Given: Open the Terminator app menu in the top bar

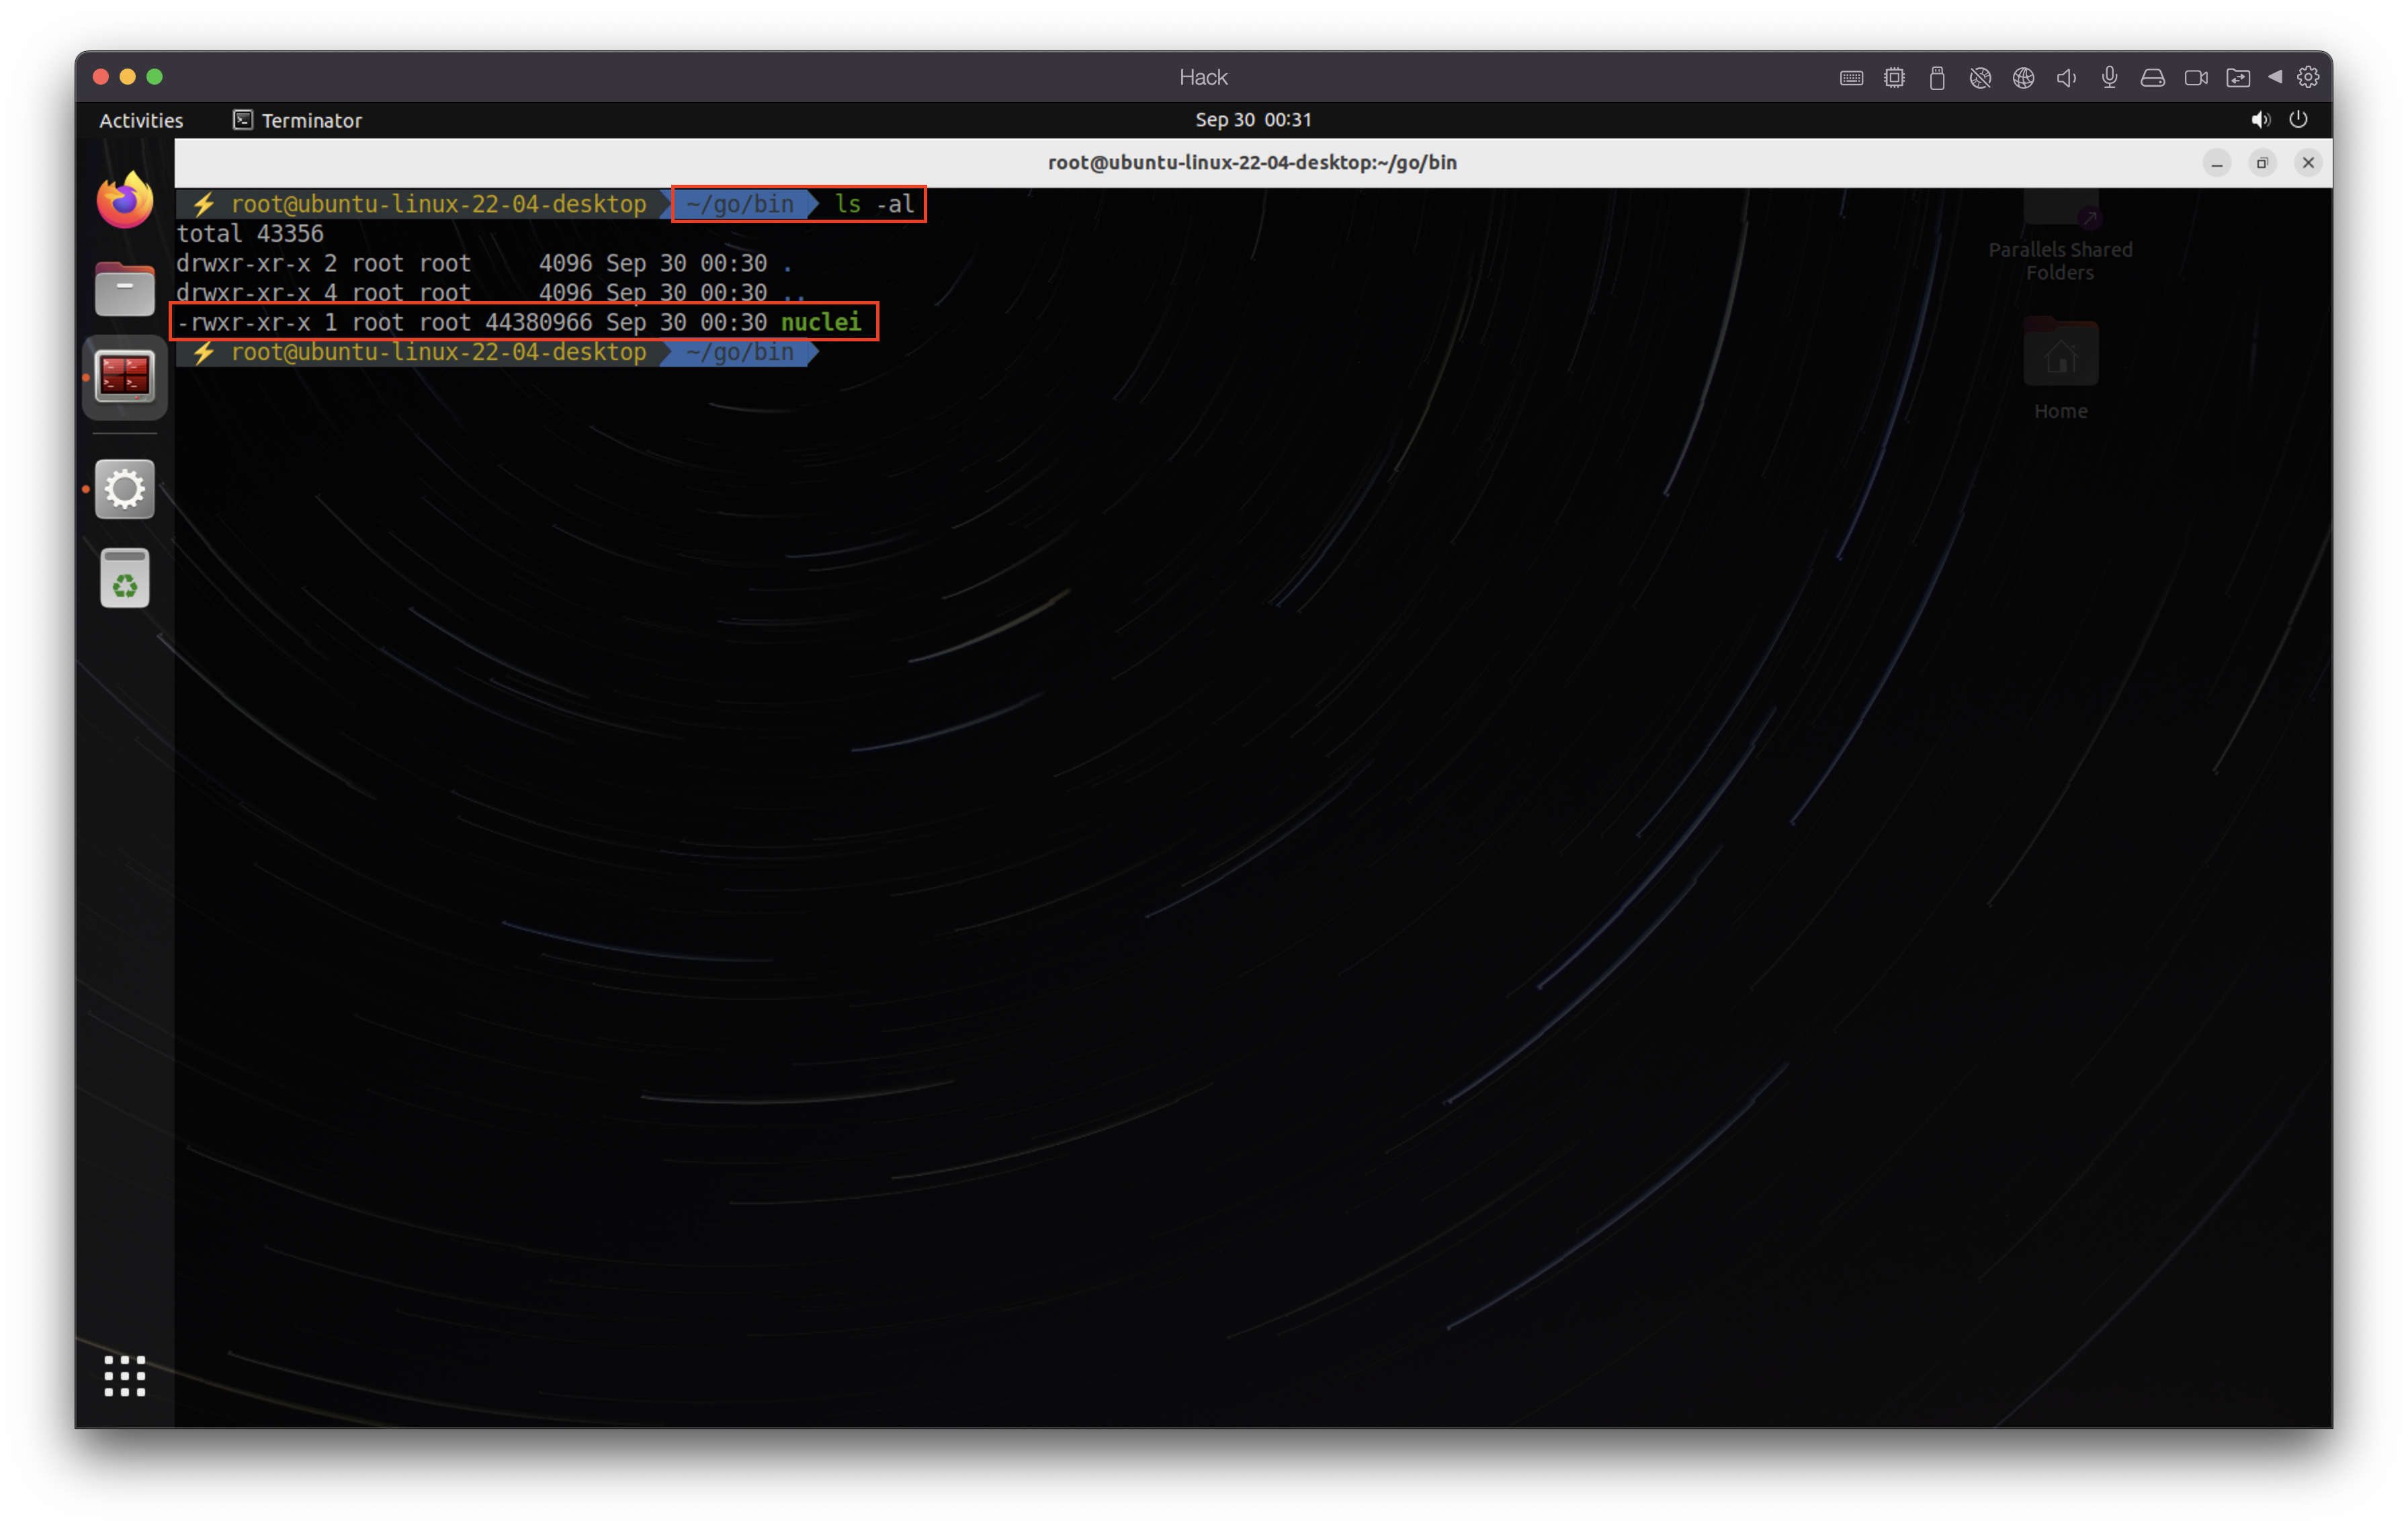Looking at the screenshot, I should [297, 120].
